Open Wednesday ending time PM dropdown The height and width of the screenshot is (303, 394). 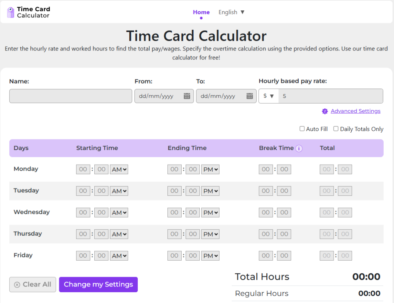(210, 212)
